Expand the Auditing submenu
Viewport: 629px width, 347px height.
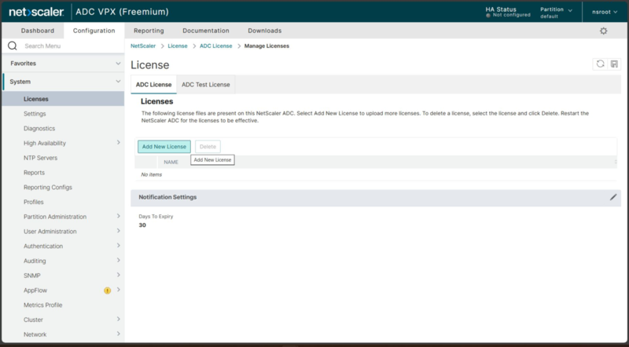[119, 261]
